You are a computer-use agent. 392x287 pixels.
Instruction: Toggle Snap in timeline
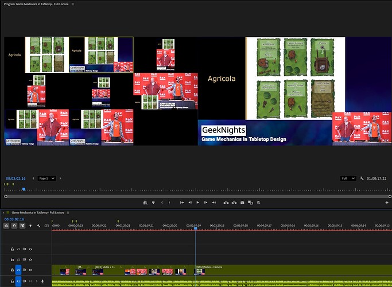14,226
